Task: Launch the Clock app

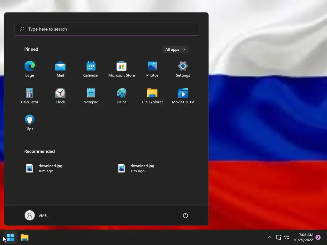Action: pyautogui.click(x=60, y=96)
